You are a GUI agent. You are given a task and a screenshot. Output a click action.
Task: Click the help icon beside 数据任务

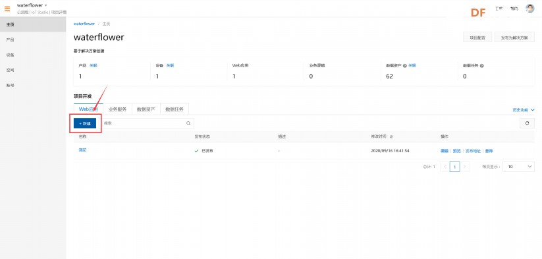point(481,66)
